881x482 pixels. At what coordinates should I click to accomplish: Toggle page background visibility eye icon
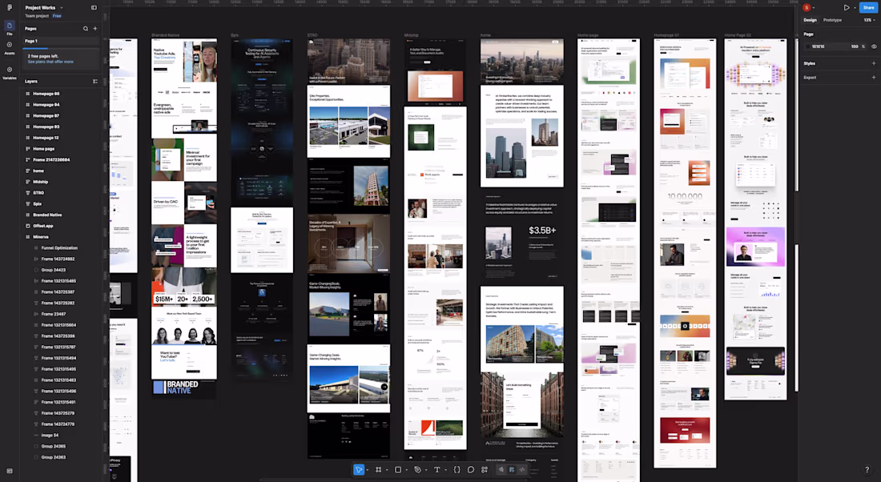coord(874,46)
